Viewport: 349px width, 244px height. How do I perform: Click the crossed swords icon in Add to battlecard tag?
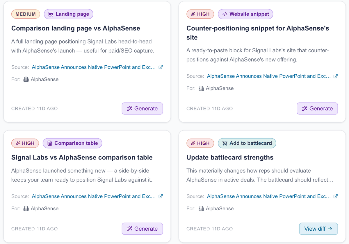(x=225, y=143)
